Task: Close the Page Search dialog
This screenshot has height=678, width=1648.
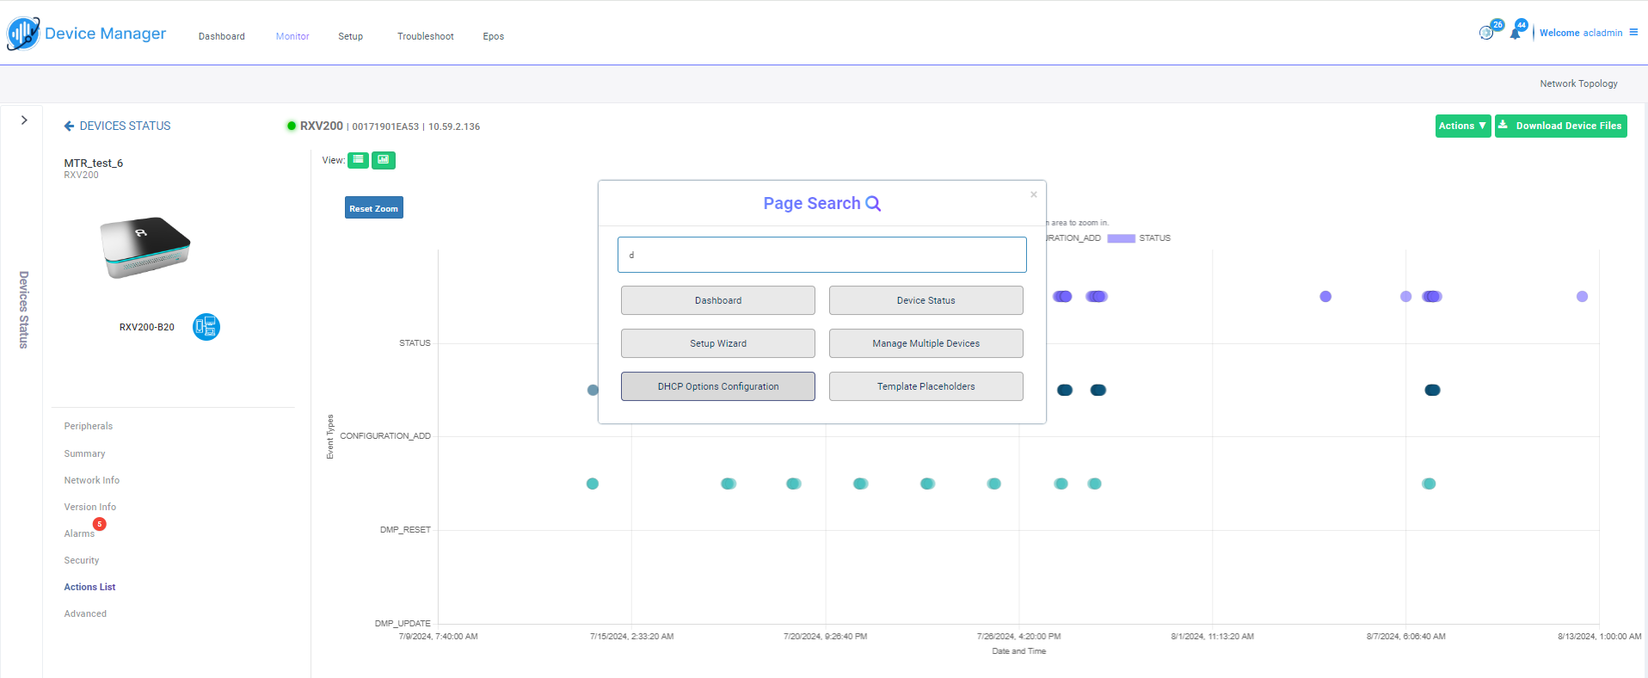Action: point(1034,194)
